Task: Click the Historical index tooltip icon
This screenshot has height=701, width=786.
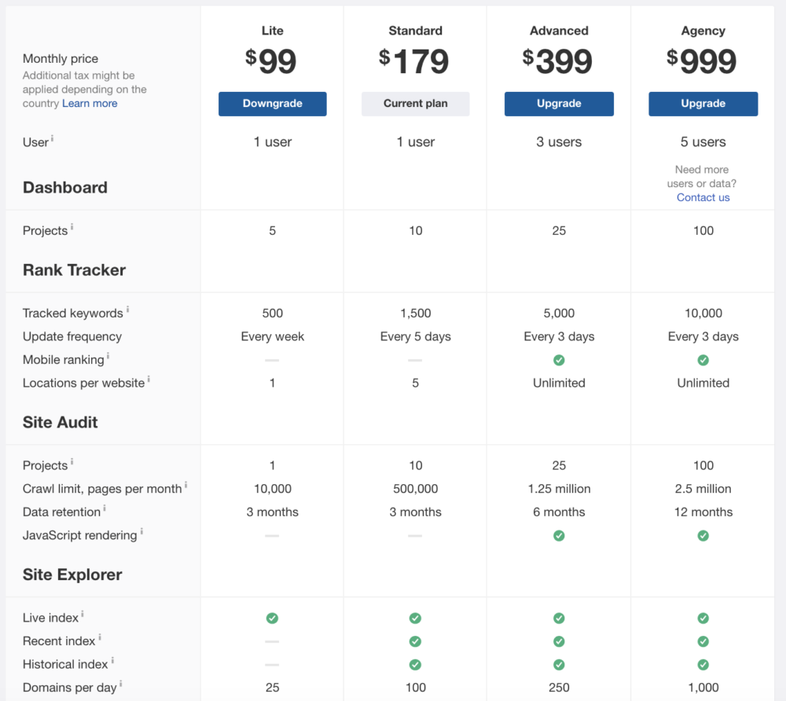Action: pos(111,659)
